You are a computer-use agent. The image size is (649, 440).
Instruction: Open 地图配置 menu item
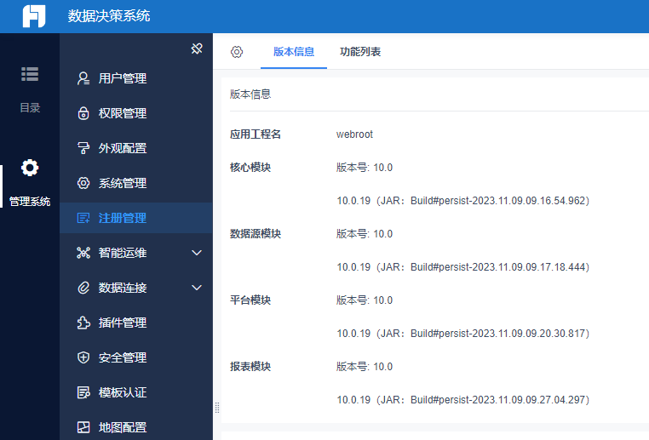(x=136, y=427)
